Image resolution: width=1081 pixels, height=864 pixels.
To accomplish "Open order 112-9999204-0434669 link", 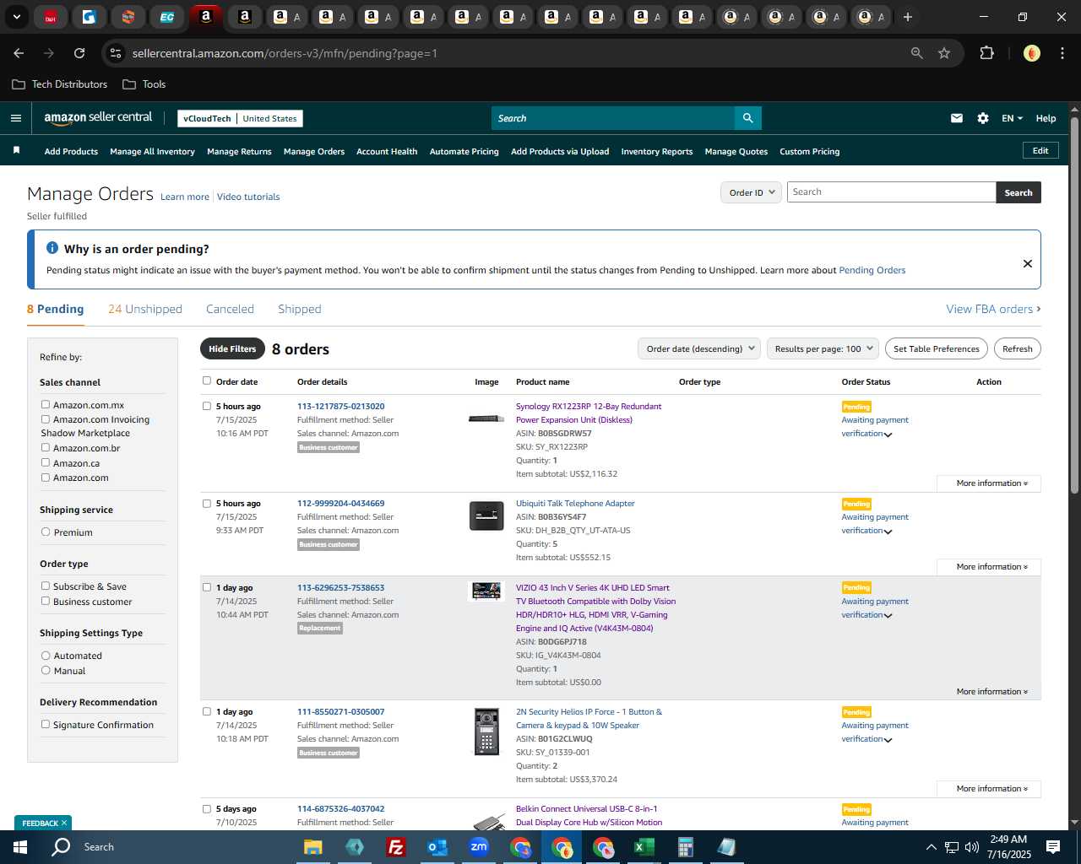I will tap(340, 503).
